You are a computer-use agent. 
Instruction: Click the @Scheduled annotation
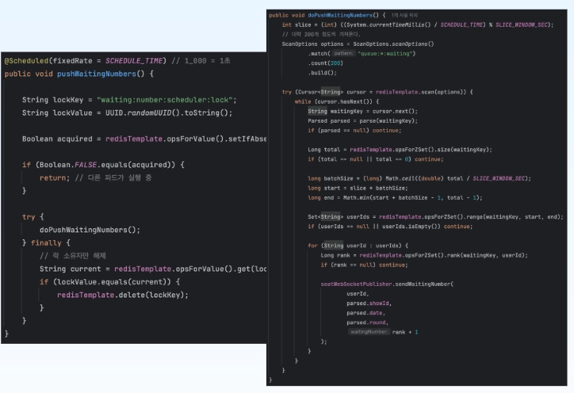tap(26, 61)
